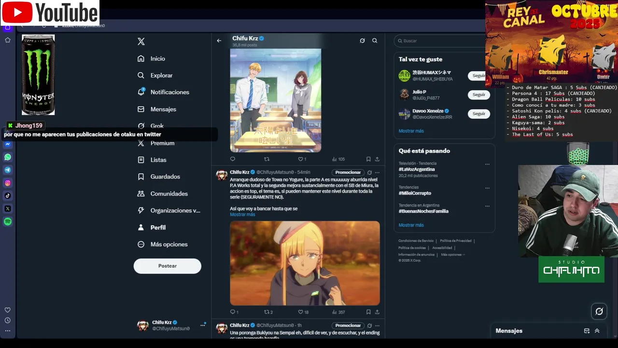618x348 pixels.
Task: Open account switcher dots beside Chifu Krz
Action: (203, 325)
